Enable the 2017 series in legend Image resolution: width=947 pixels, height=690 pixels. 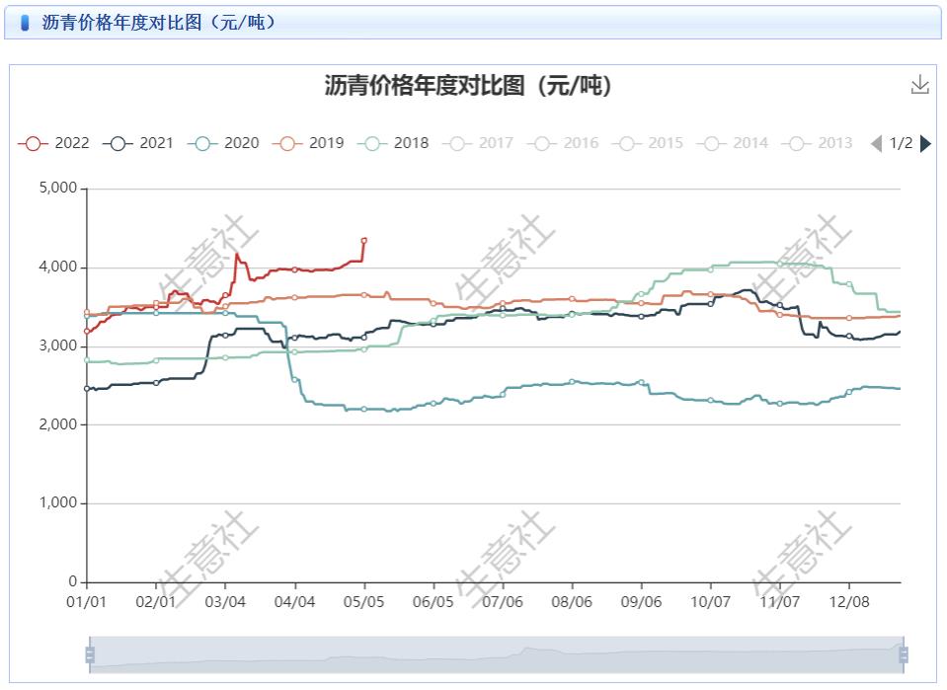tap(477, 143)
